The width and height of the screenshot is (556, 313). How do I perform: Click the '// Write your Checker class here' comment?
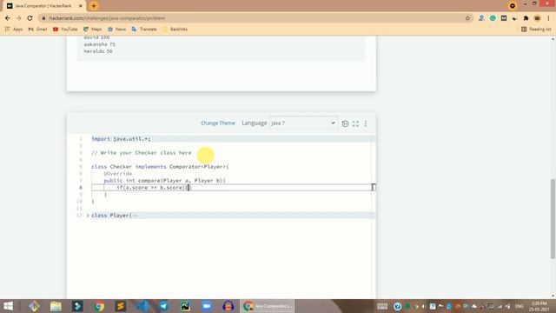[x=141, y=153]
